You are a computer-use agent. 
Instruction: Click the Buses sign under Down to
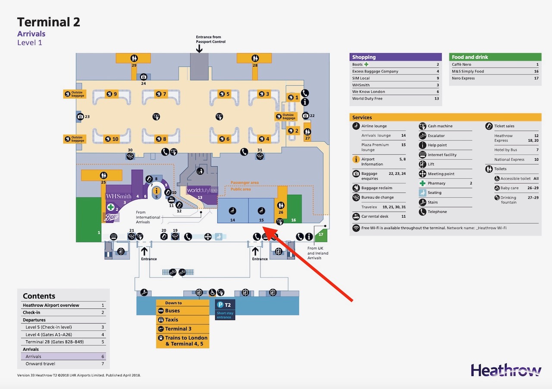click(x=172, y=311)
